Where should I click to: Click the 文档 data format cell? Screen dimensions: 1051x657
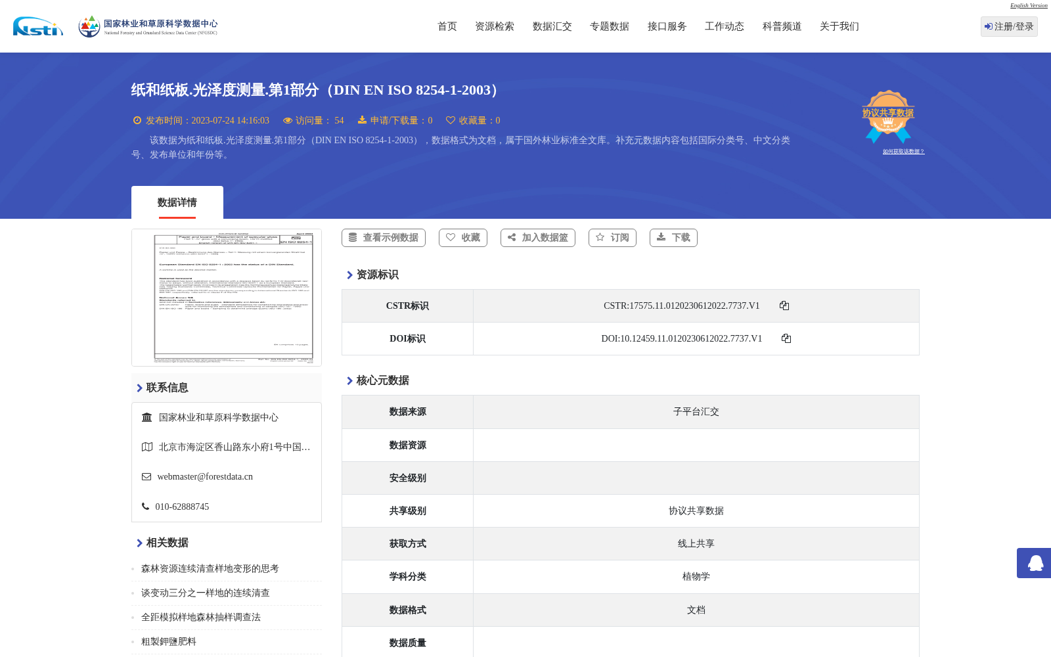[x=696, y=610]
